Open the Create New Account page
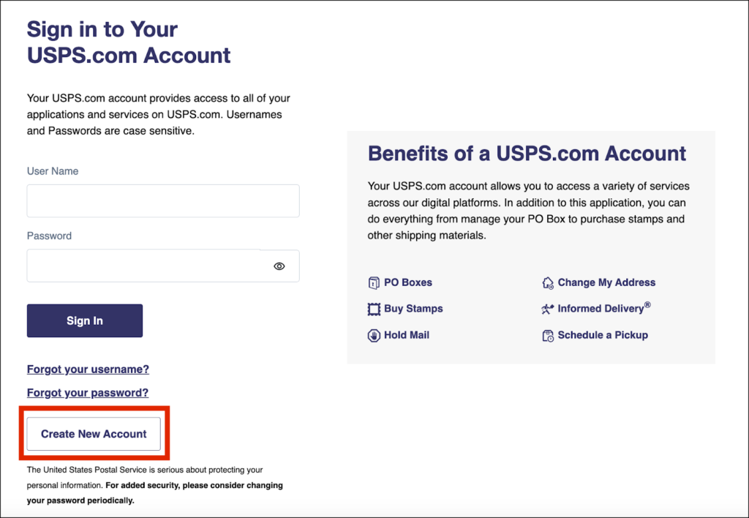Screen dimensions: 749x518 click(x=94, y=434)
